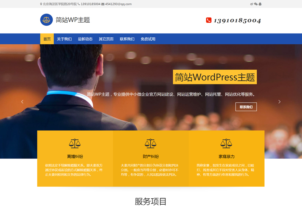Click the red phone icon next to 13910185004
Image resolution: width=302 pixels, height=211 pixels.
click(x=209, y=20)
